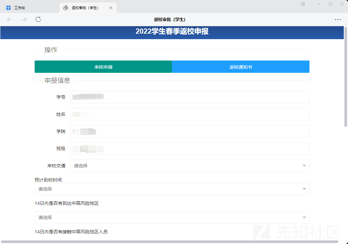Focus the 学号 input field
Screen dimensions: 348x244
click(190, 97)
